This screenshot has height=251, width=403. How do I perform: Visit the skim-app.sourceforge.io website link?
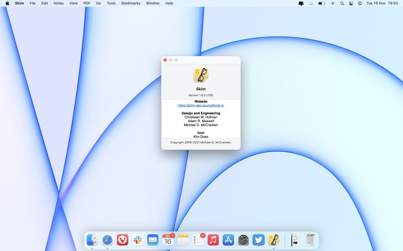[201, 105]
